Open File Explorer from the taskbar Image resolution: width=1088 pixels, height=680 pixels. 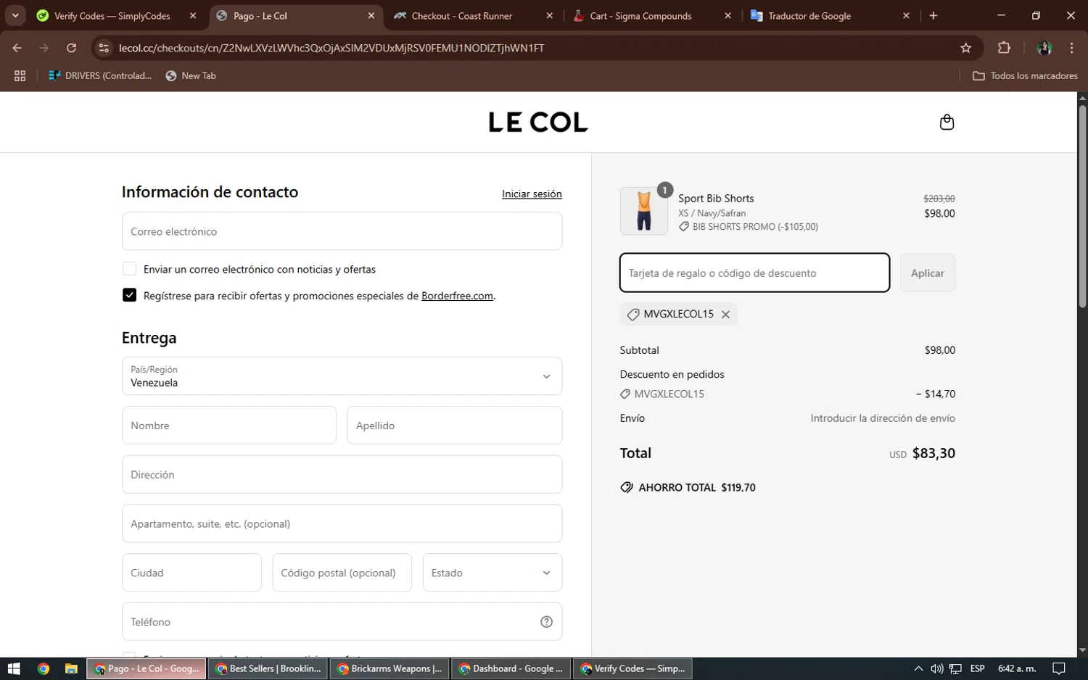click(x=71, y=668)
